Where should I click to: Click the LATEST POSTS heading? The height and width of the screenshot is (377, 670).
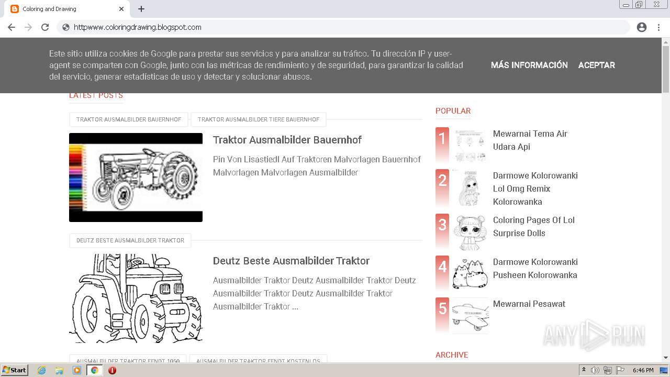click(x=96, y=96)
